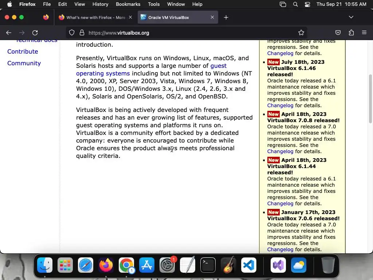Open Firefox extensions puzzle icon

(351, 32)
